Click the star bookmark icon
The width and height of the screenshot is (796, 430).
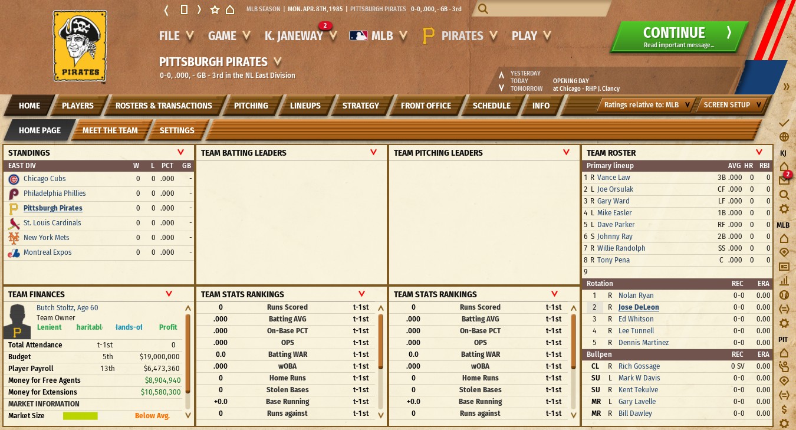pyautogui.click(x=215, y=9)
